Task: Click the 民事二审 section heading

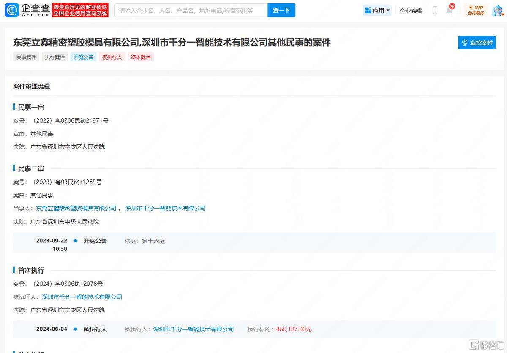Action: click(x=31, y=168)
